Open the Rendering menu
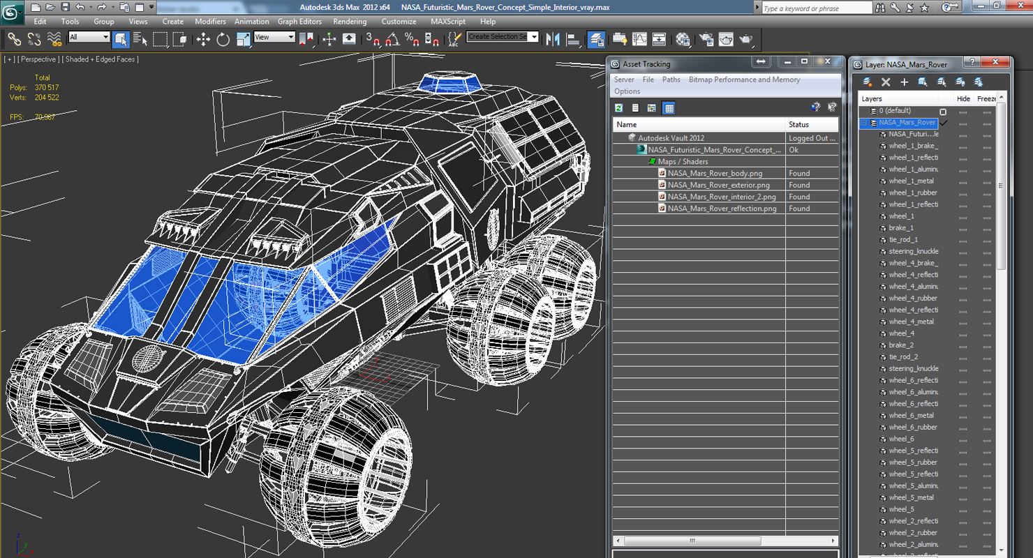The width and height of the screenshot is (1033, 558). [x=350, y=22]
